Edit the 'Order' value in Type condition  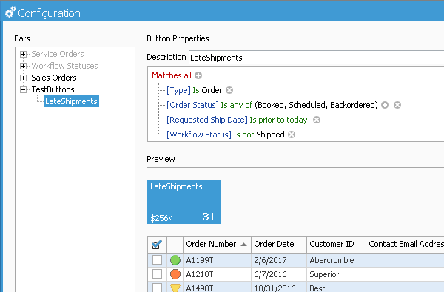coord(212,90)
